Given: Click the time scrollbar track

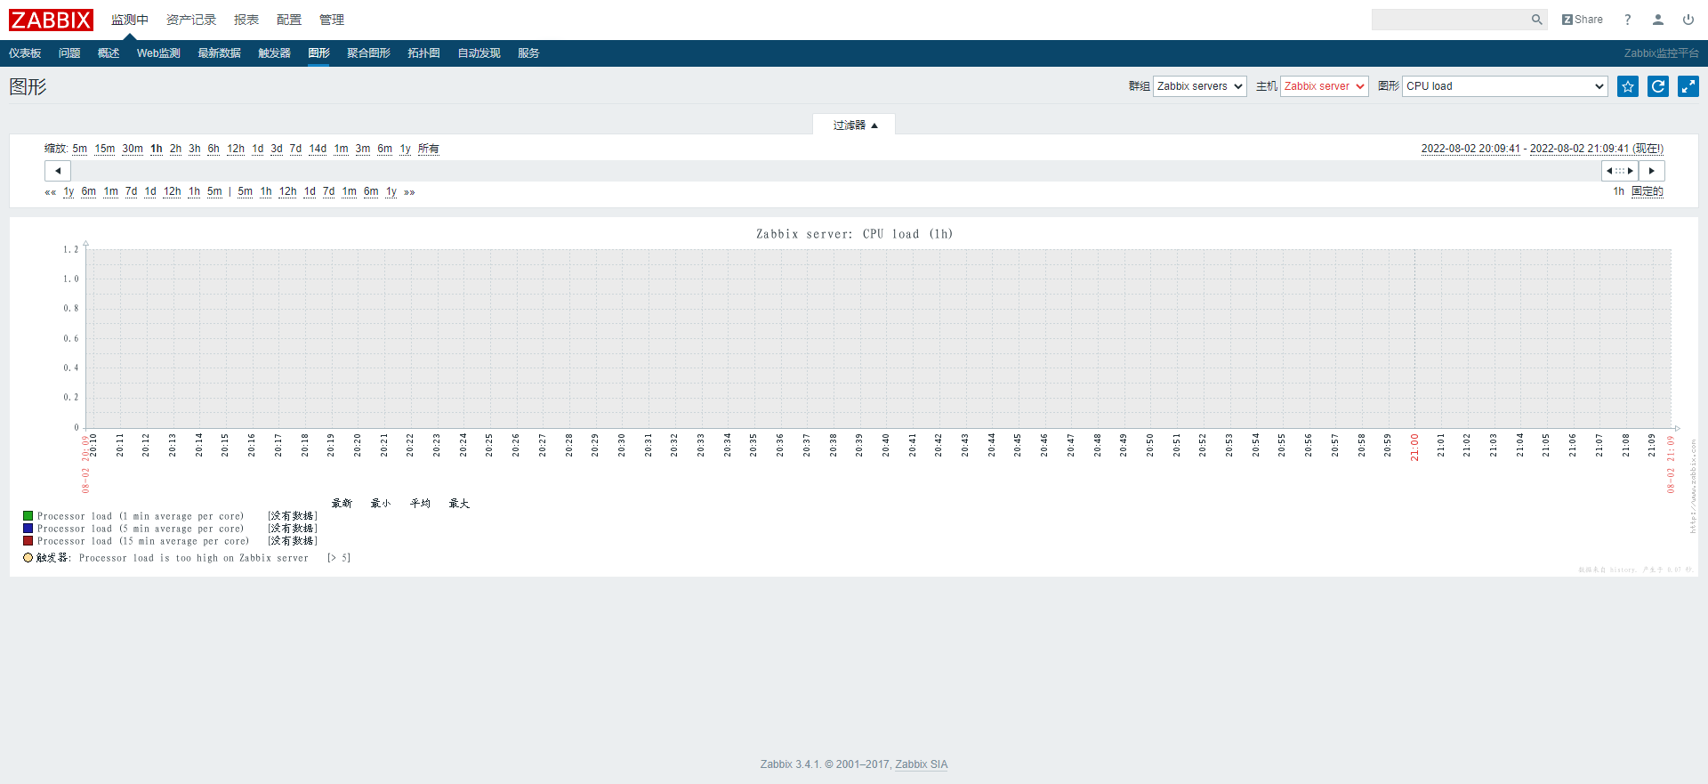Looking at the screenshot, I should pos(836,171).
